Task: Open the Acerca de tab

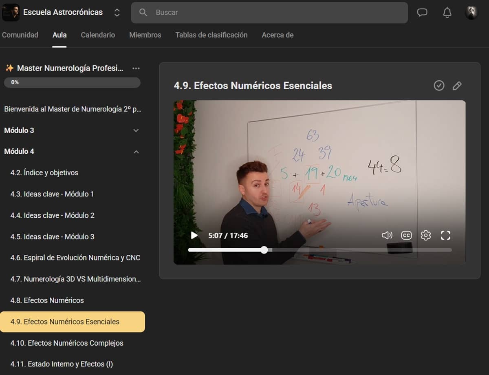Action: (x=278, y=35)
